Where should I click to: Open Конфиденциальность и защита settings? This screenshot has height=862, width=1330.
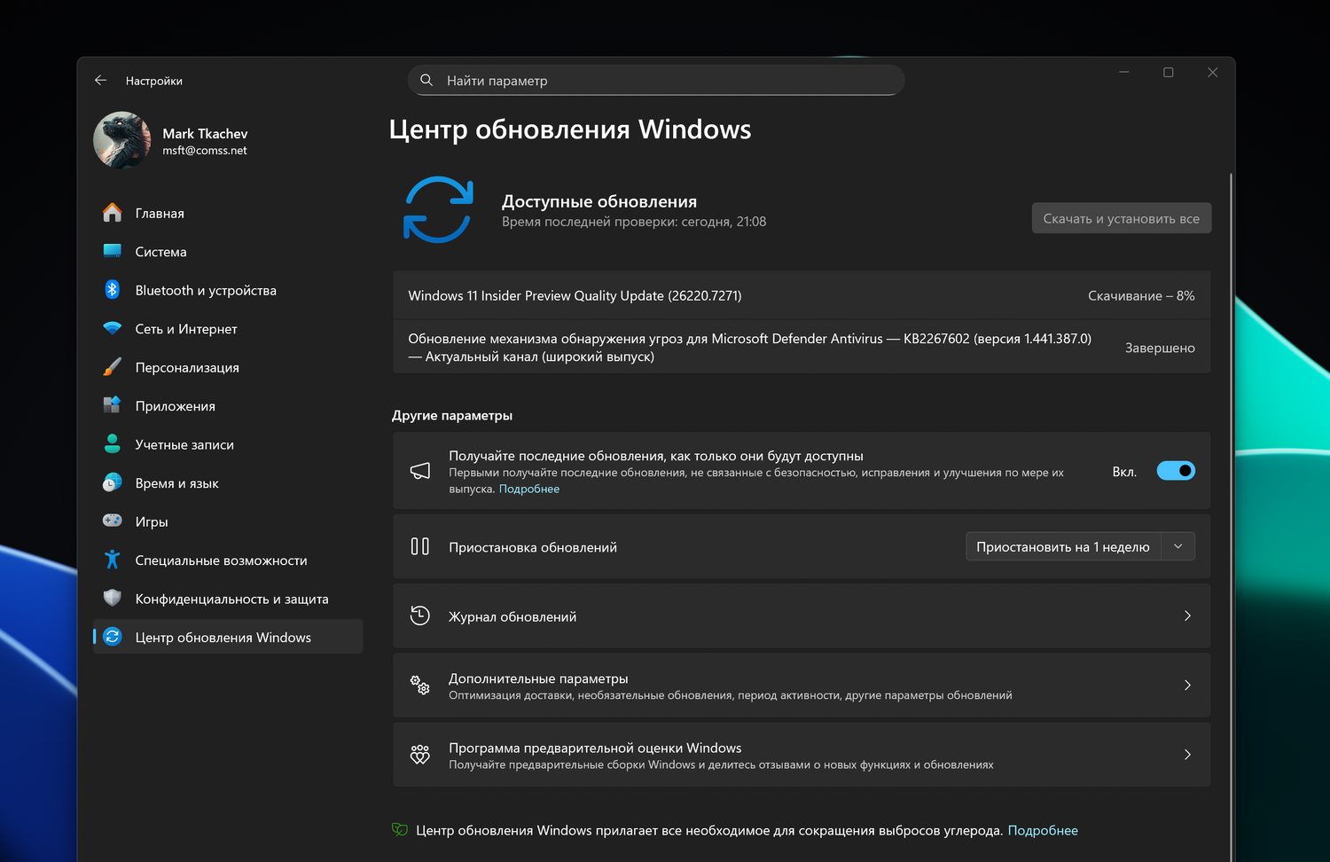112,598
